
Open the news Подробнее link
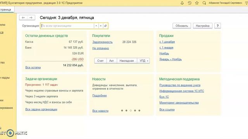(x=100, y=95)
